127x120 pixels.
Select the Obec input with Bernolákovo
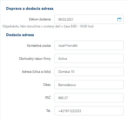tap(89, 85)
